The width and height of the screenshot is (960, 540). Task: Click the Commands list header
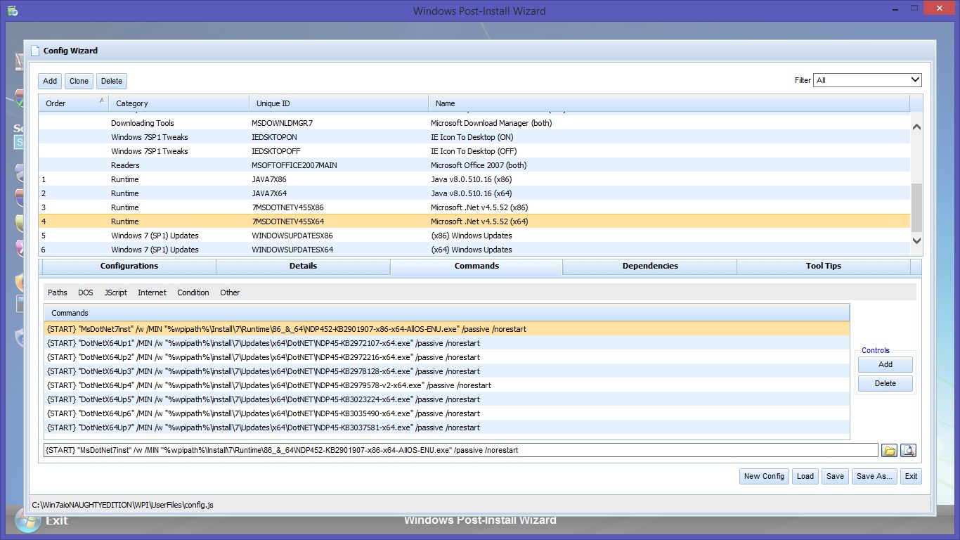click(447, 313)
